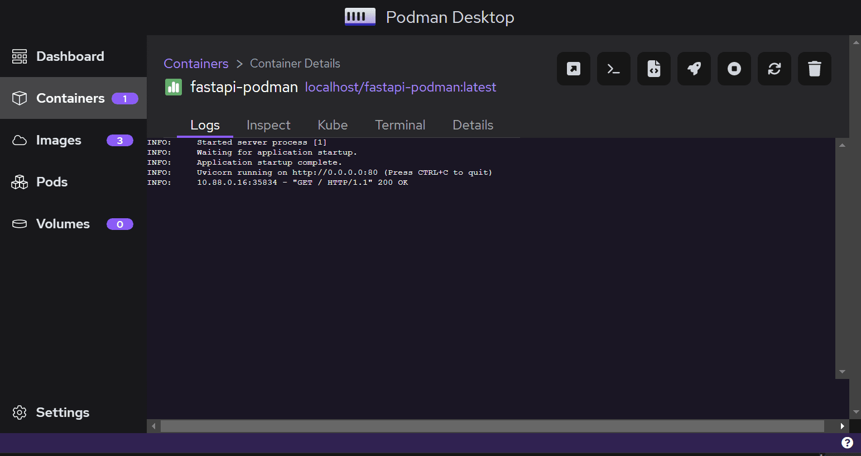Click the Pods boxes icon
861x456 pixels.
tap(20, 182)
